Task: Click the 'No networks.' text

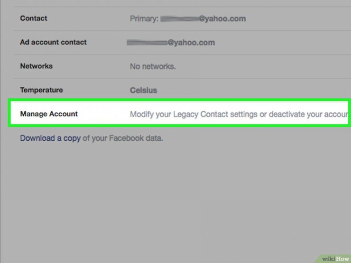Action: (x=153, y=66)
